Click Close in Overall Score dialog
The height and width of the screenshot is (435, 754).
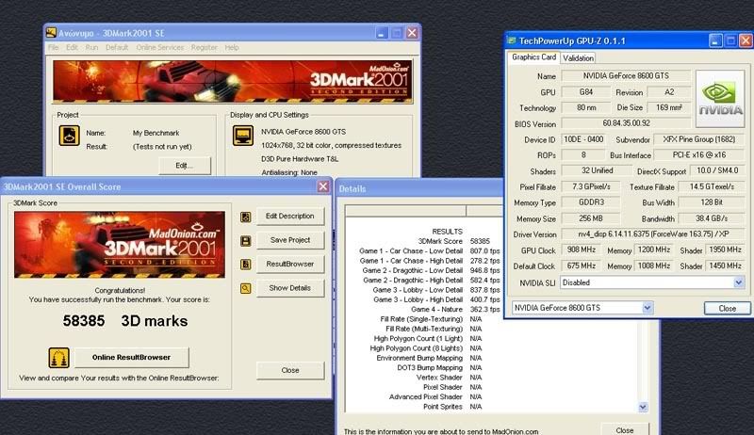[x=290, y=370]
